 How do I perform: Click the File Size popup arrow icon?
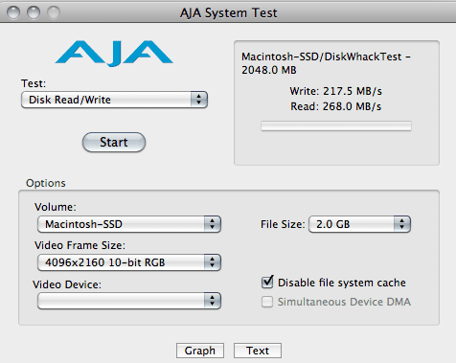[402, 224]
